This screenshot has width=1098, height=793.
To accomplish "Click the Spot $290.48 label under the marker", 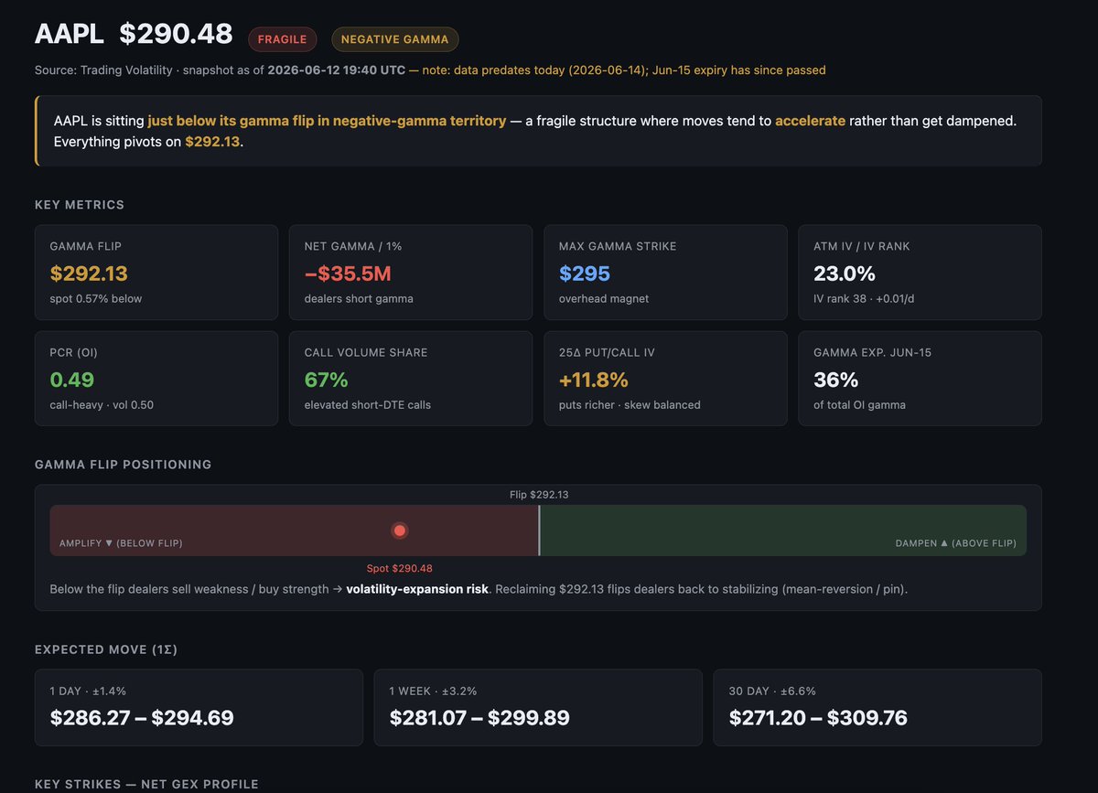I will 400,568.
